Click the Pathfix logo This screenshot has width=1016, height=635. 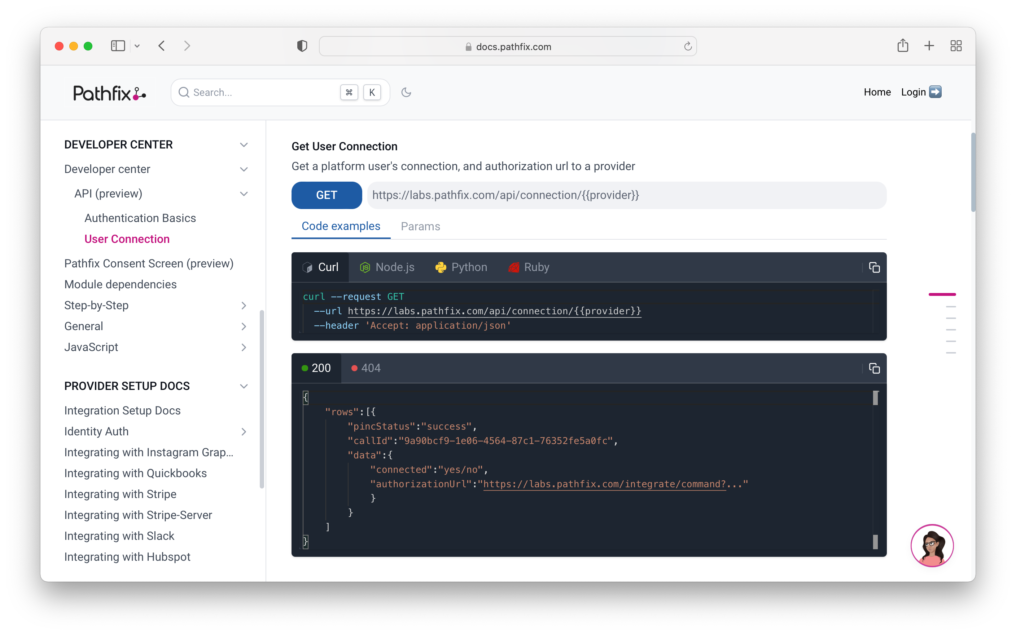click(109, 93)
